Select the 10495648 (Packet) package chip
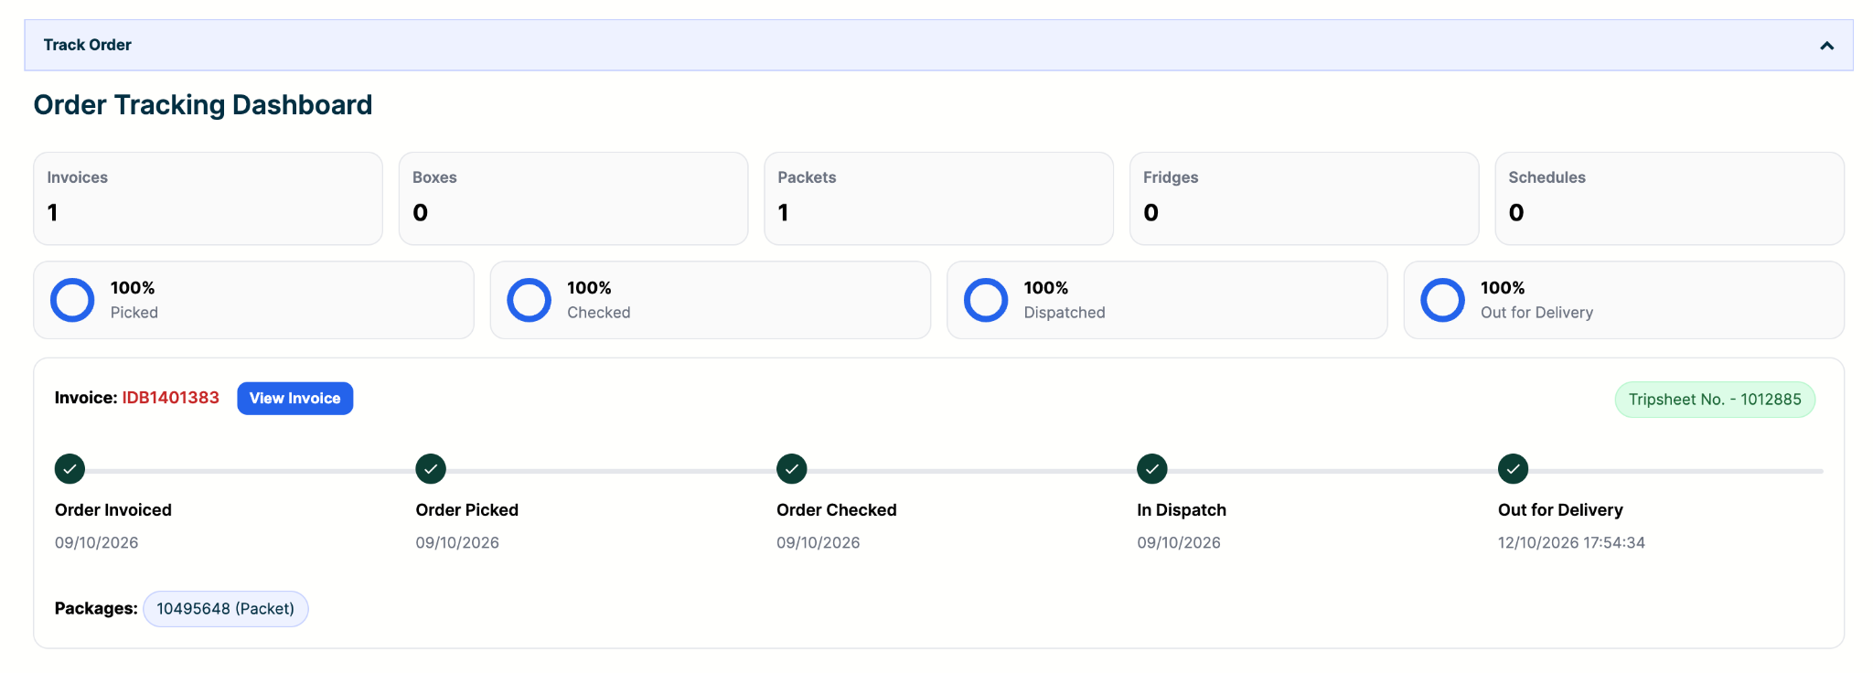Viewport: 1873px width, 673px height. (225, 609)
